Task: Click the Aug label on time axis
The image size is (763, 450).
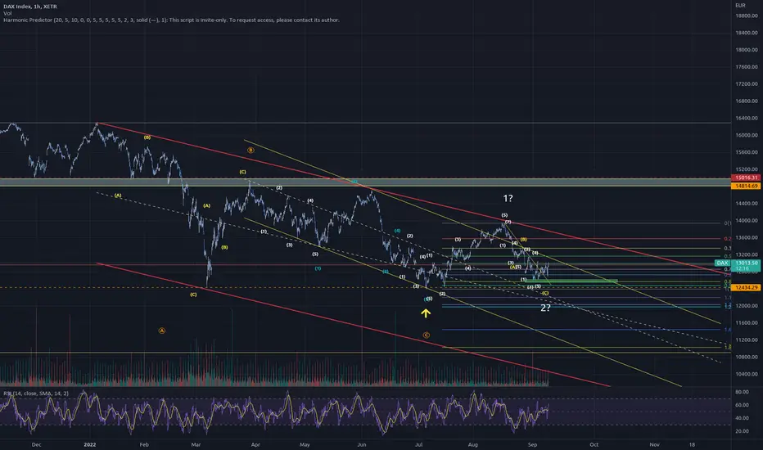Action: point(473,444)
